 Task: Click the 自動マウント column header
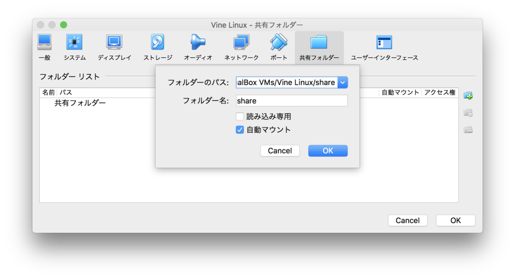coord(400,92)
